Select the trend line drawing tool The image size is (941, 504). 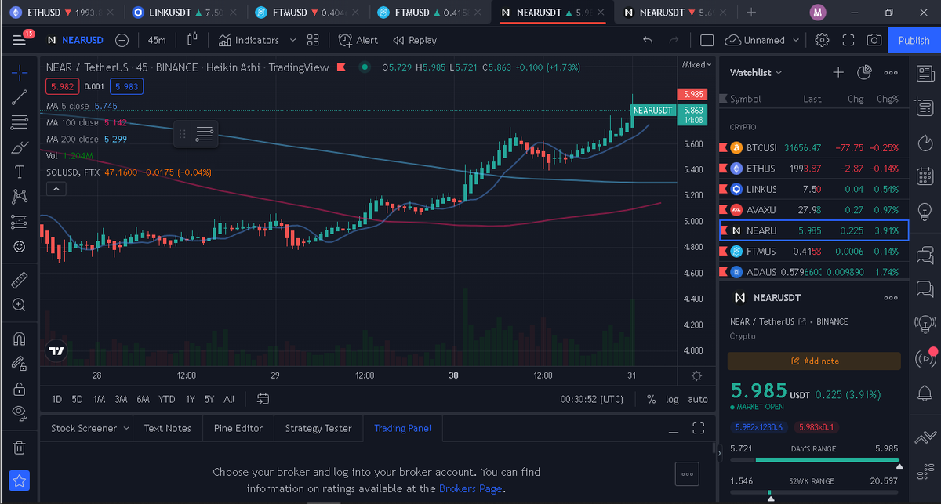(20, 97)
